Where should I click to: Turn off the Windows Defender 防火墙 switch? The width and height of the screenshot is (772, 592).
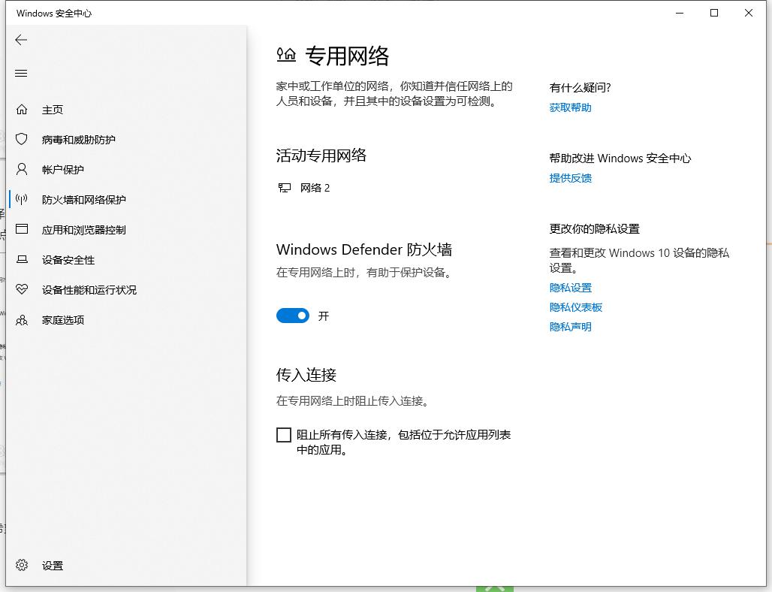tap(293, 316)
